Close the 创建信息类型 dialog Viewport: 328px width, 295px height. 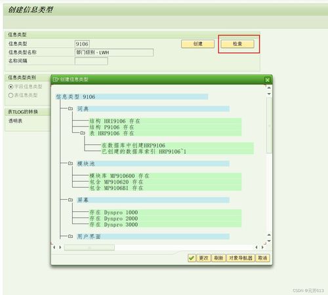[267, 80]
